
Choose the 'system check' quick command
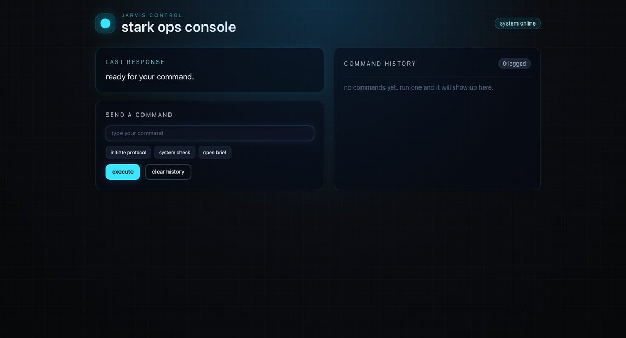(x=175, y=153)
